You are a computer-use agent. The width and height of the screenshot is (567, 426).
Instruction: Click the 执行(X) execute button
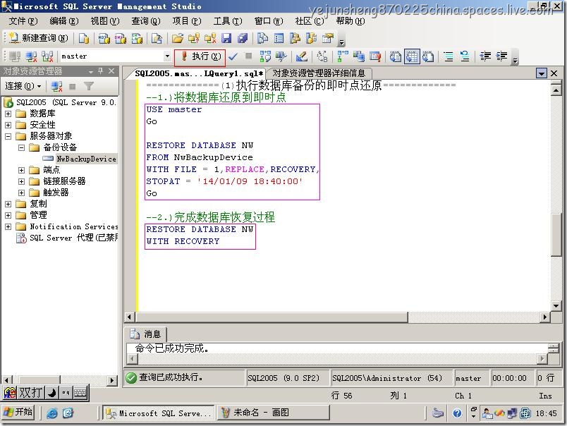click(x=200, y=56)
